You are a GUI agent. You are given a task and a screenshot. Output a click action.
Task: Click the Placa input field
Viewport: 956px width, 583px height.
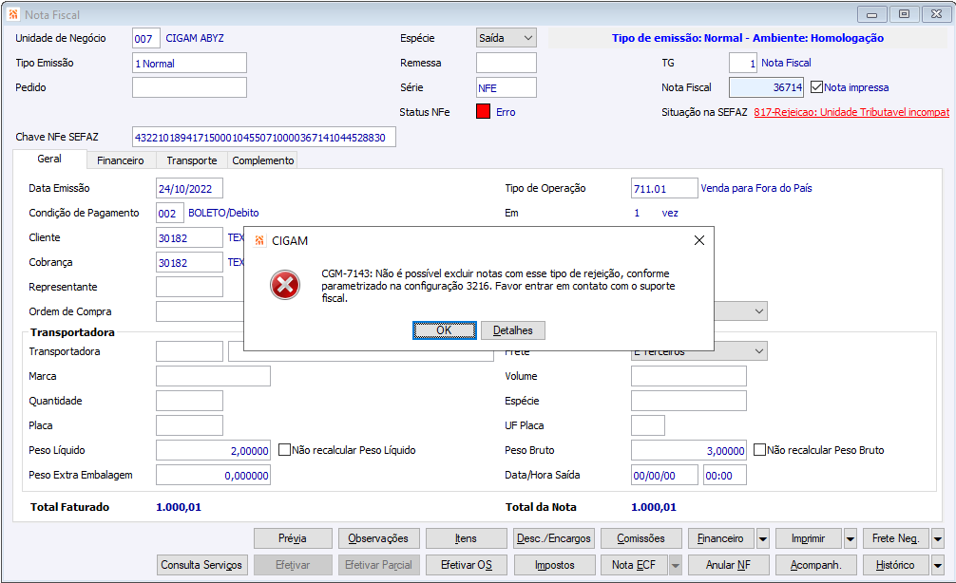pos(190,425)
